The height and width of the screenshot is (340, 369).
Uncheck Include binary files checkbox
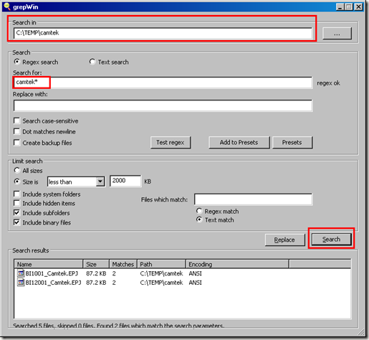(x=16, y=222)
